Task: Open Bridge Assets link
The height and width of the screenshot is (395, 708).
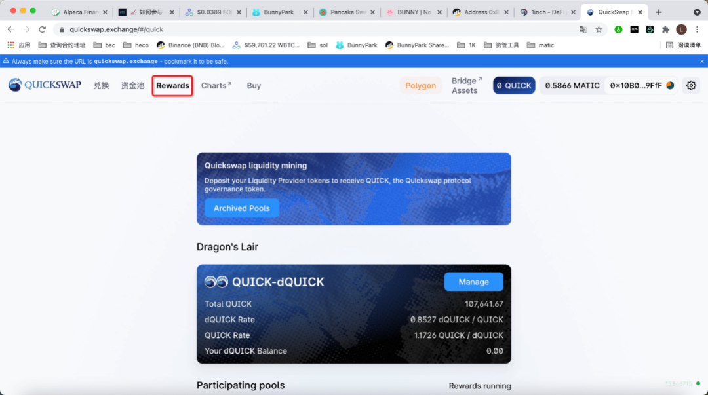Action: coord(467,85)
